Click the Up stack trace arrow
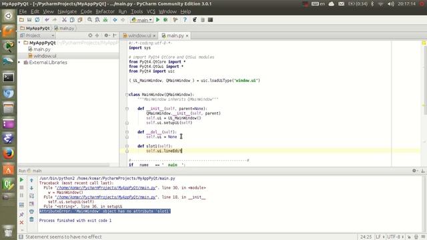 (31, 180)
